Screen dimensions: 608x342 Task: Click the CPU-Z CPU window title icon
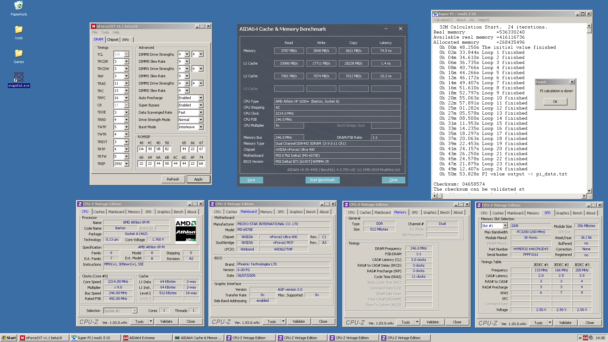[80, 204]
